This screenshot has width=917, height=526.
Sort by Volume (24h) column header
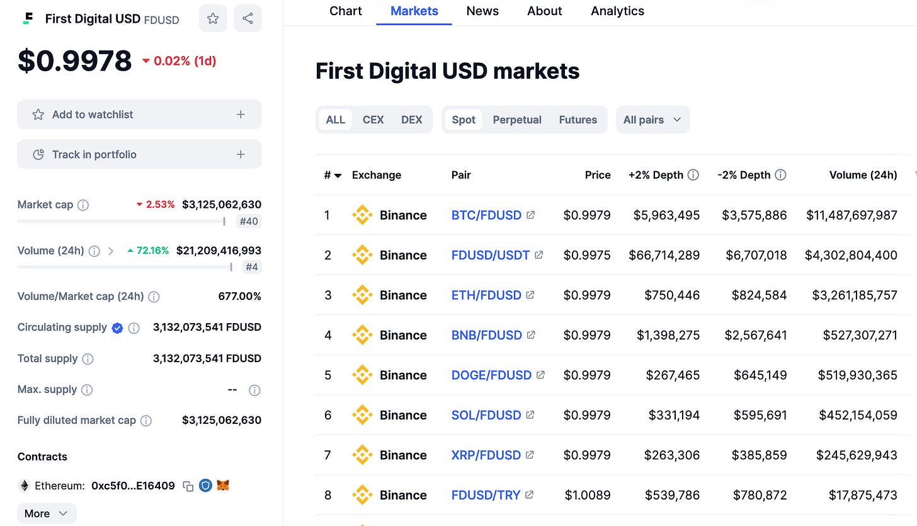click(863, 175)
